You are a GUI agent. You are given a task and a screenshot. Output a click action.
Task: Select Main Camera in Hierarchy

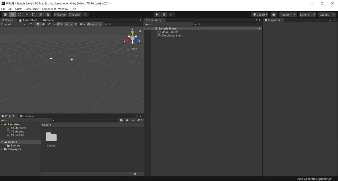point(170,32)
